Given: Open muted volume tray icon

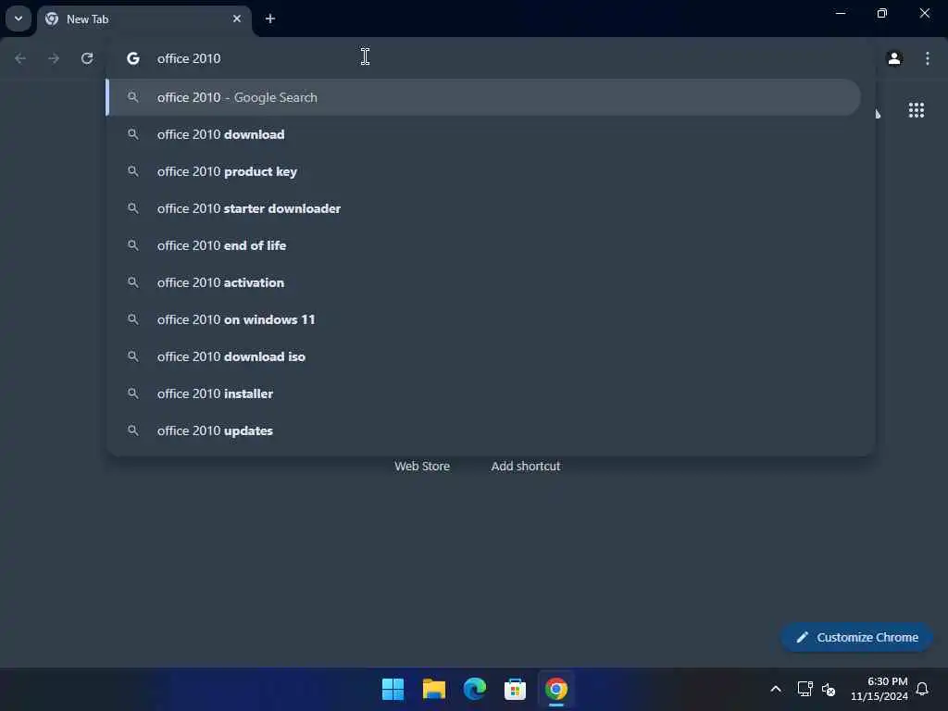Looking at the screenshot, I should tap(829, 689).
